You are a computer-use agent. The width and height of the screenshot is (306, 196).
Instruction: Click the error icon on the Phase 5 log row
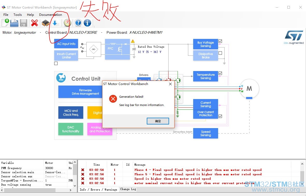click(83, 174)
